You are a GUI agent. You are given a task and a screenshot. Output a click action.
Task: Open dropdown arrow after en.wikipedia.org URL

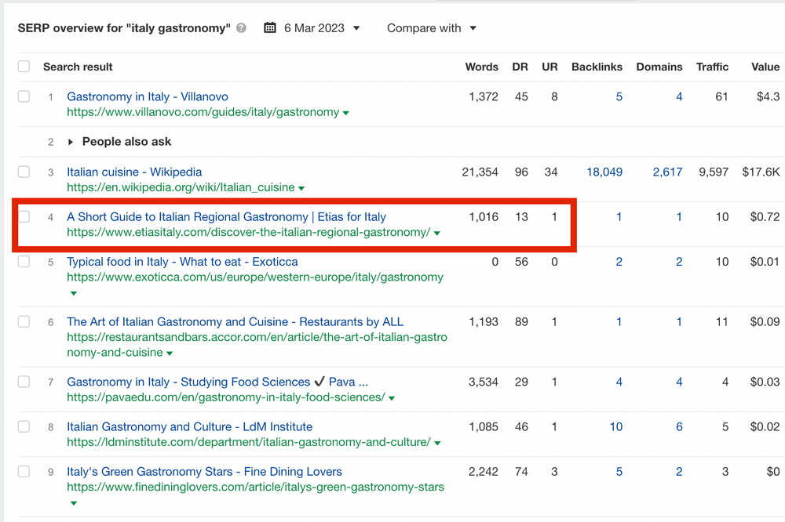301,188
